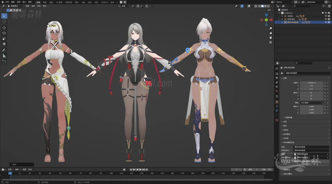Click the Scale X value slider
The width and height of the screenshot is (332, 184).
[312, 107]
